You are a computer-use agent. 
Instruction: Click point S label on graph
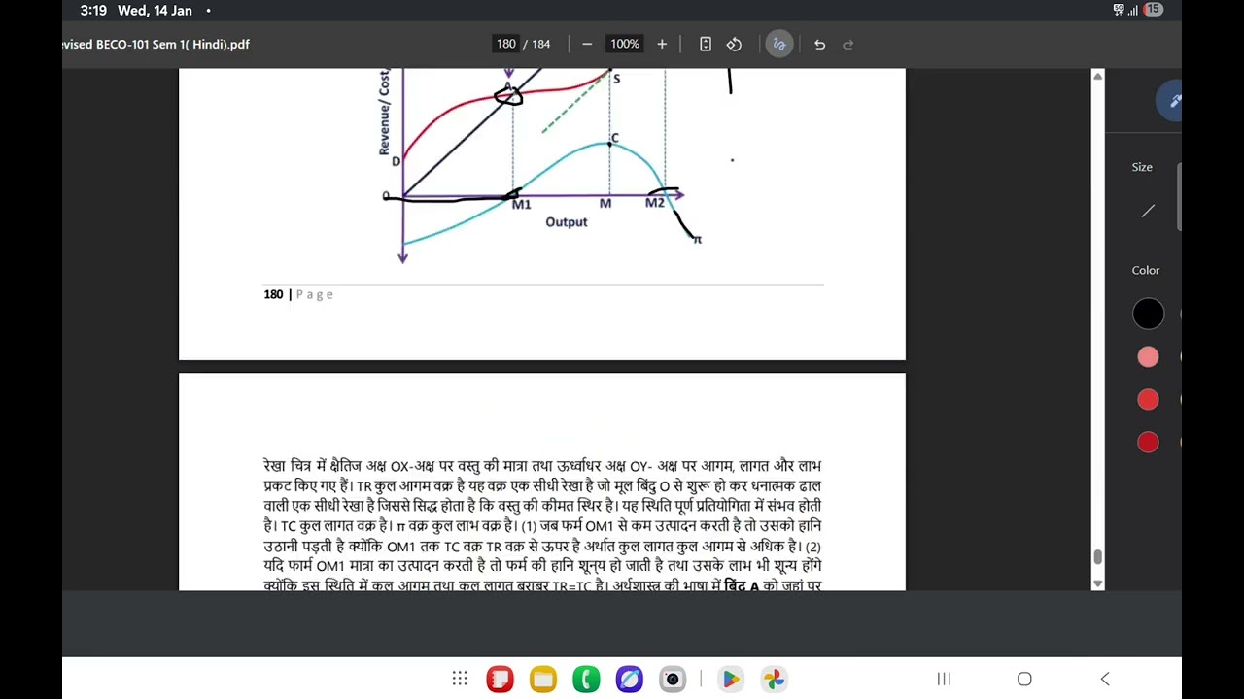click(x=616, y=79)
